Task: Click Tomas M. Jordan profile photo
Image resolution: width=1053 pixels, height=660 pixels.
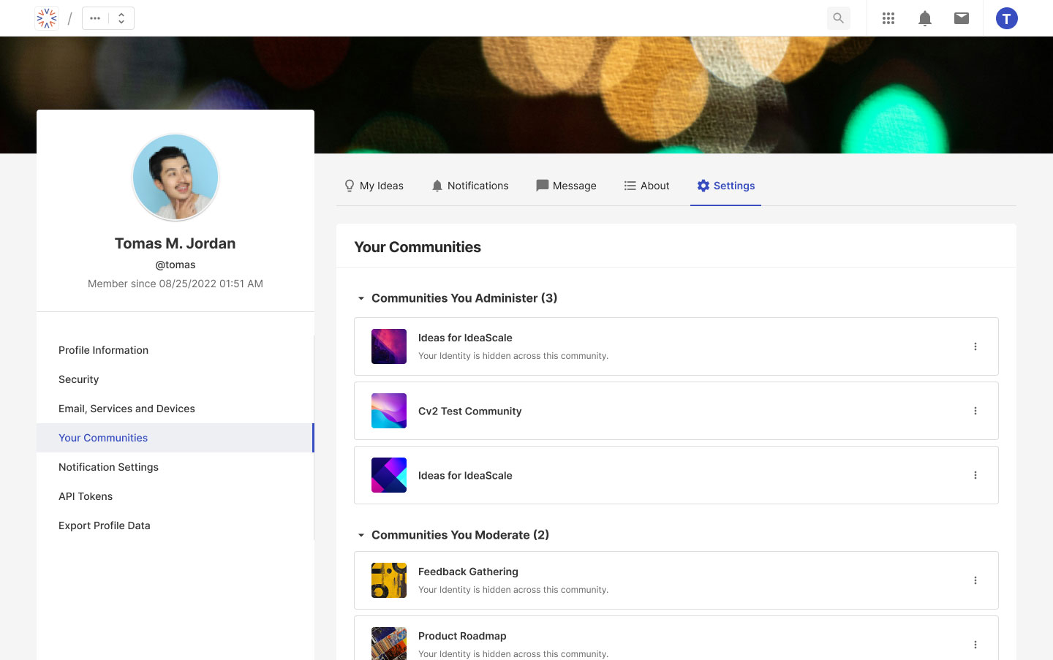Action: tap(175, 177)
